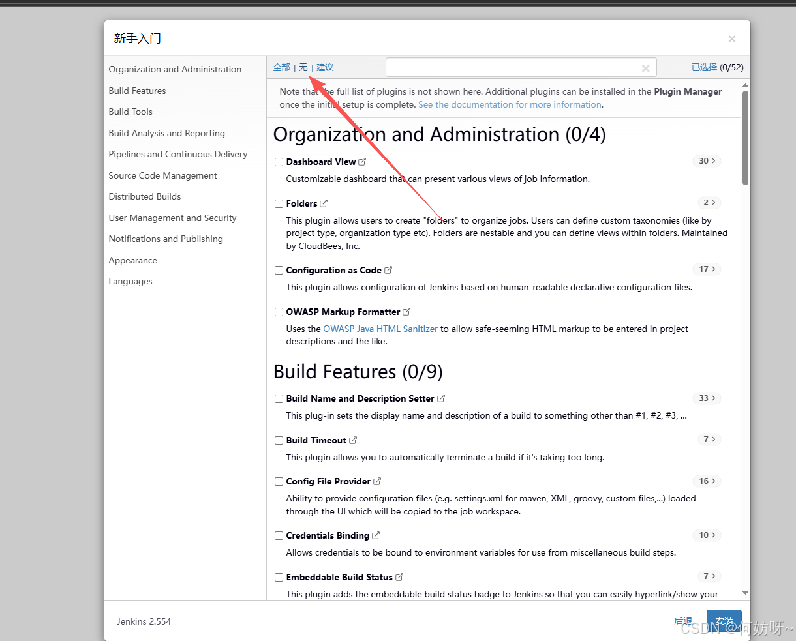Focus the plugin search input field
Viewport: 796px width, 641px height.
(x=521, y=68)
